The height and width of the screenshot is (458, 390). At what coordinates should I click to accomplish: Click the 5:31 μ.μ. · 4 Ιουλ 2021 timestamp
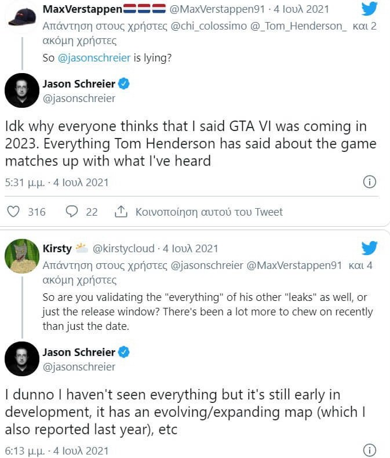[x=56, y=182]
